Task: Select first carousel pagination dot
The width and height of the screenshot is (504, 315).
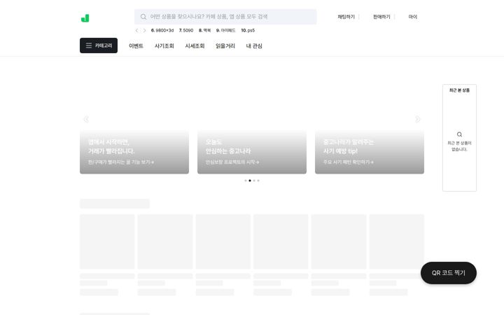Action: click(x=246, y=181)
